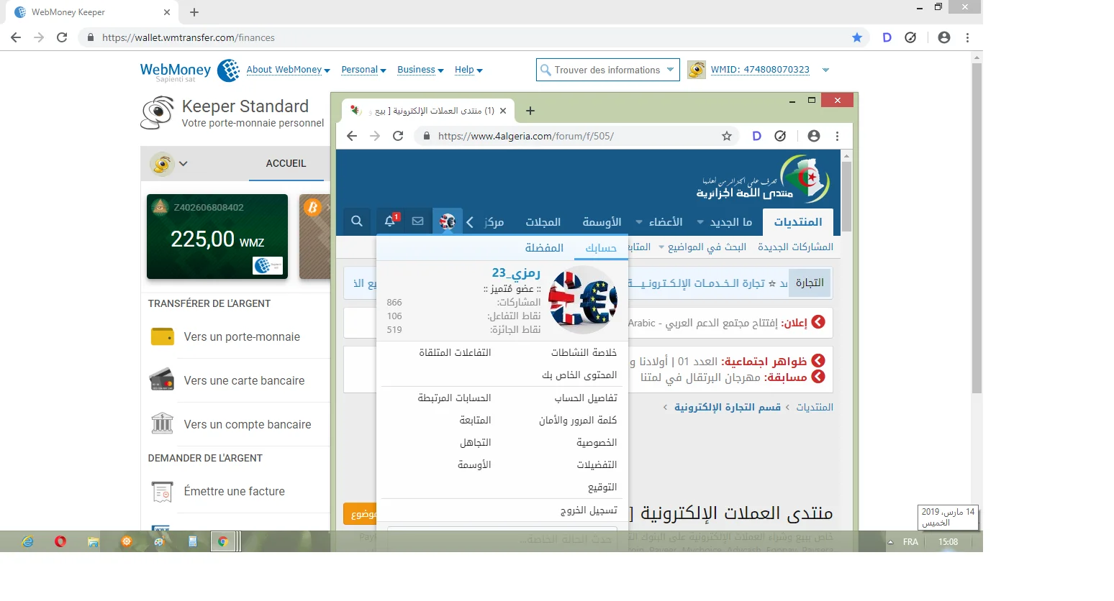Click the forum notifications bell icon
This screenshot has height=601, width=1114.
390,221
